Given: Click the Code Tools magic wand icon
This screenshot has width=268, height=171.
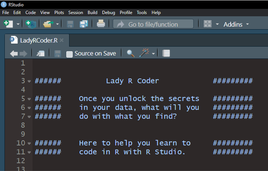Looking at the screenshot, I should coord(144,53).
